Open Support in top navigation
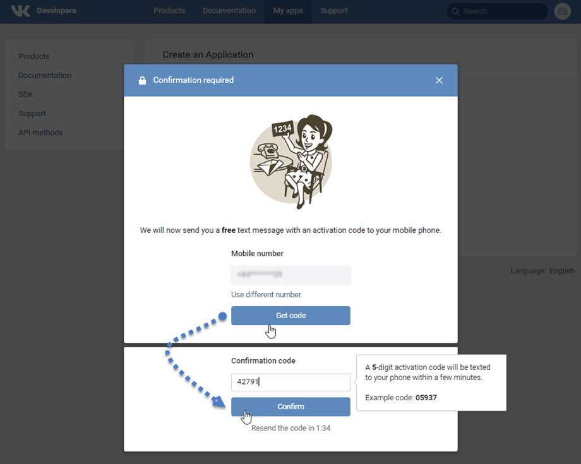This screenshot has height=464, width=581. (x=334, y=11)
